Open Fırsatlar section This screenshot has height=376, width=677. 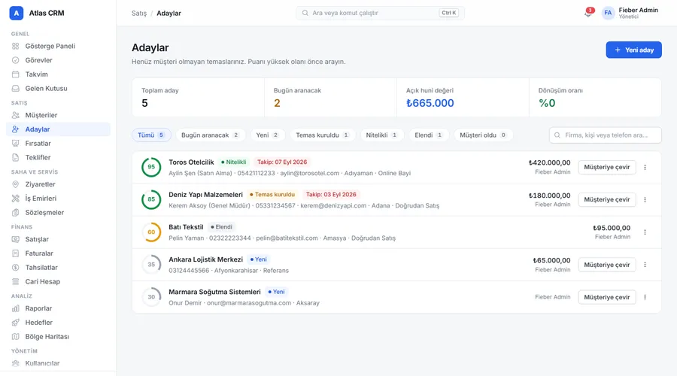[x=58, y=144]
